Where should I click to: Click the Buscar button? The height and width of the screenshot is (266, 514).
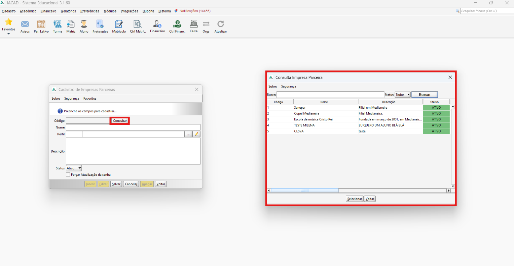click(425, 95)
